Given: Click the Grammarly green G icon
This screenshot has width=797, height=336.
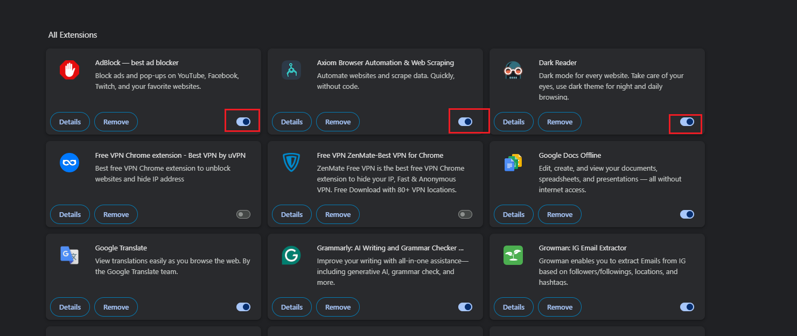Looking at the screenshot, I should pyautogui.click(x=291, y=255).
